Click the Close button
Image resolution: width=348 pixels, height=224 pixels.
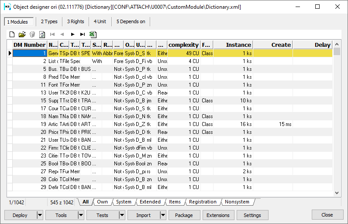point(327,215)
